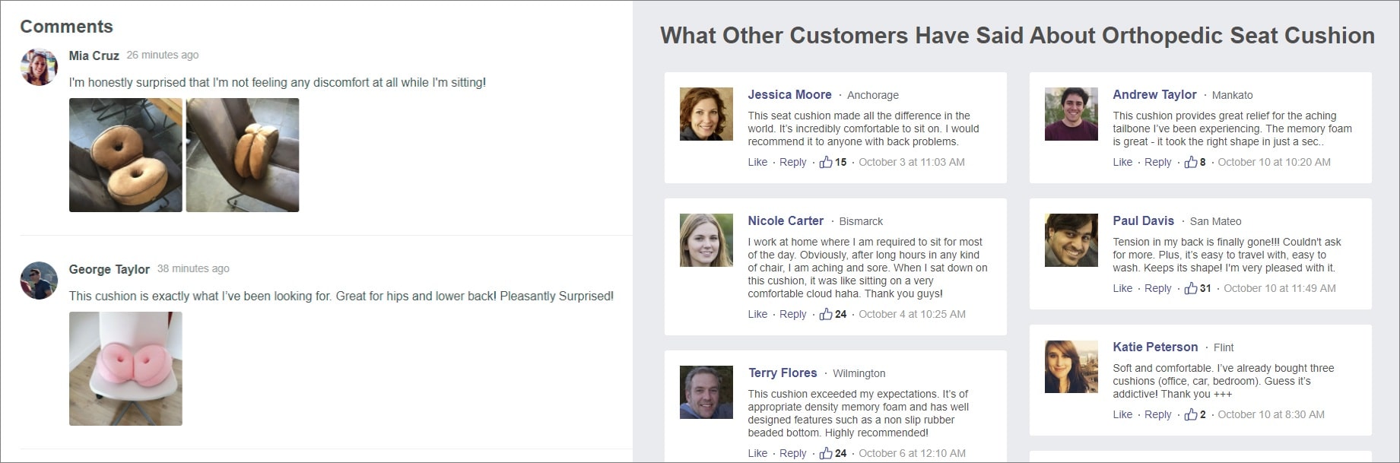
Task: Click the thumbs-up icon showing 15 on Jessica Moore's review
Action: (x=829, y=162)
